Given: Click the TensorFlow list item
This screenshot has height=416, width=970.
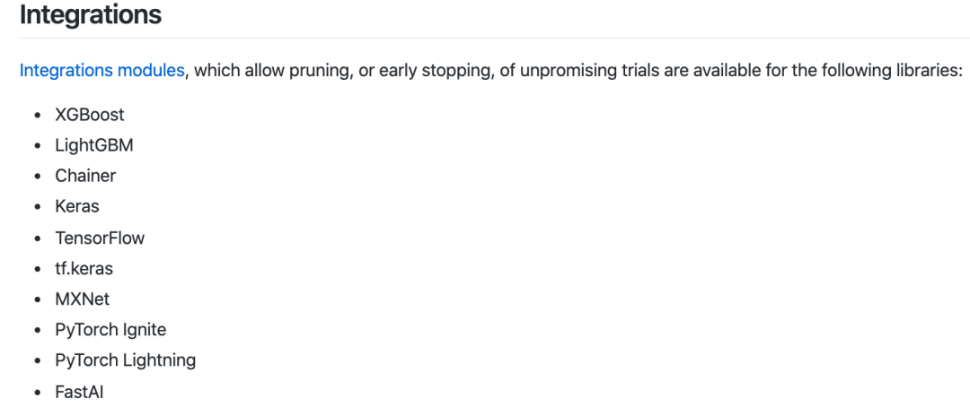Looking at the screenshot, I should click(x=100, y=238).
